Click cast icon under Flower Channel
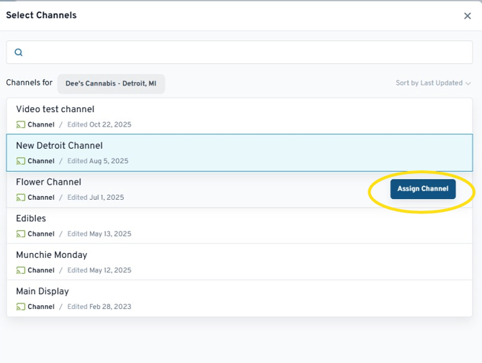Viewport: 482px width, 363px height. pyautogui.click(x=21, y=198)
